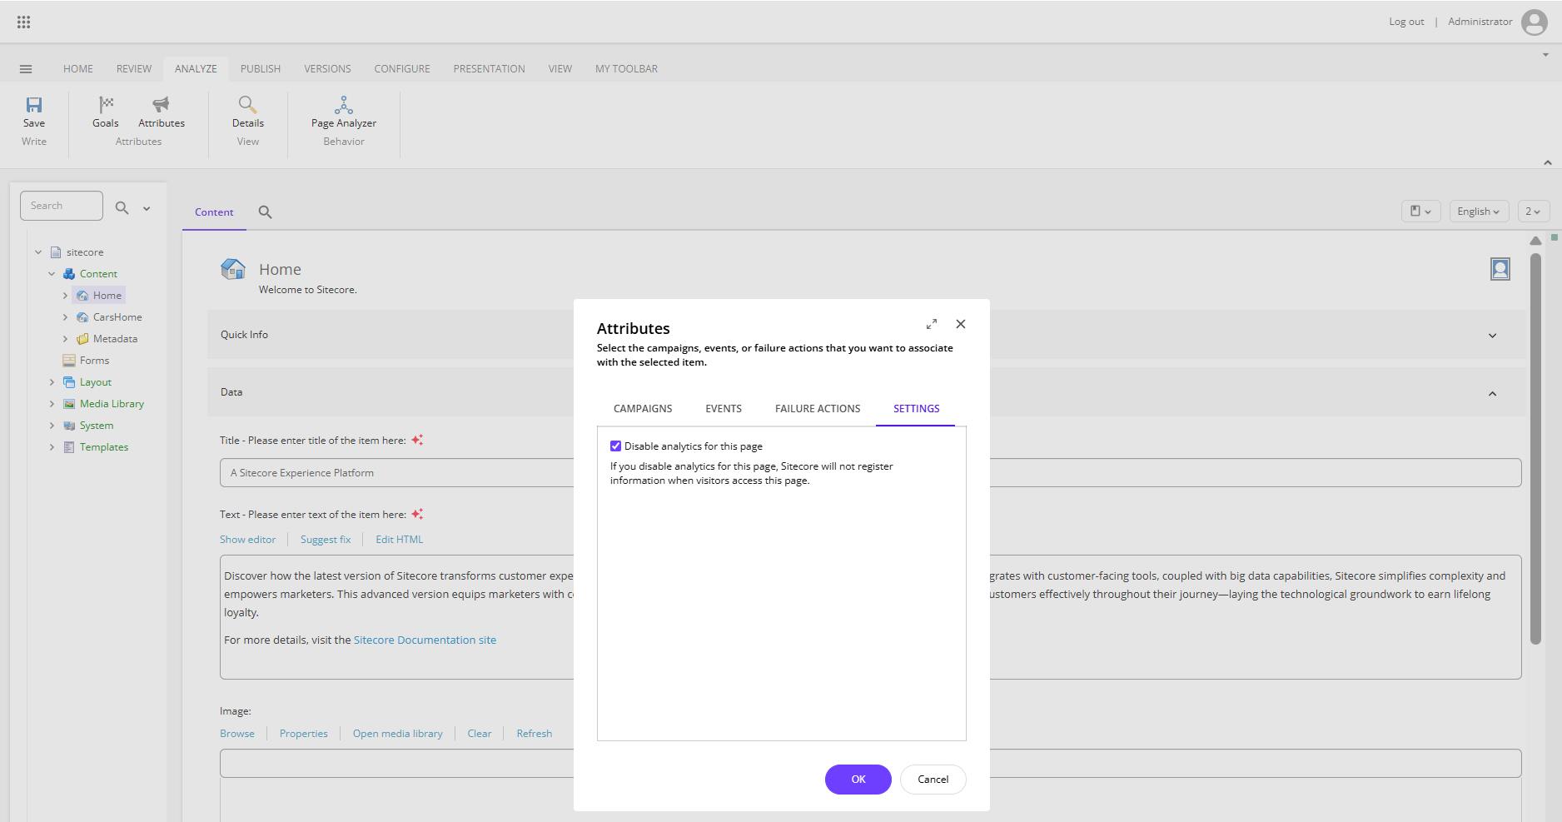This screenshot has width=1562, height=822.
Task: Click the Browse image link
Action: (x=237, y=734)
